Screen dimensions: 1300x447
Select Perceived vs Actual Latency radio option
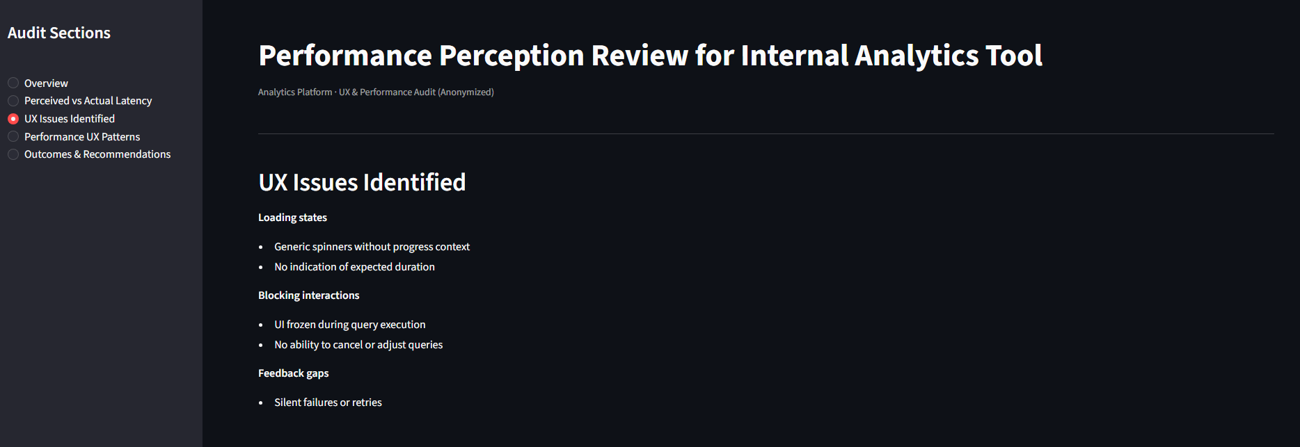pos(13,101)
